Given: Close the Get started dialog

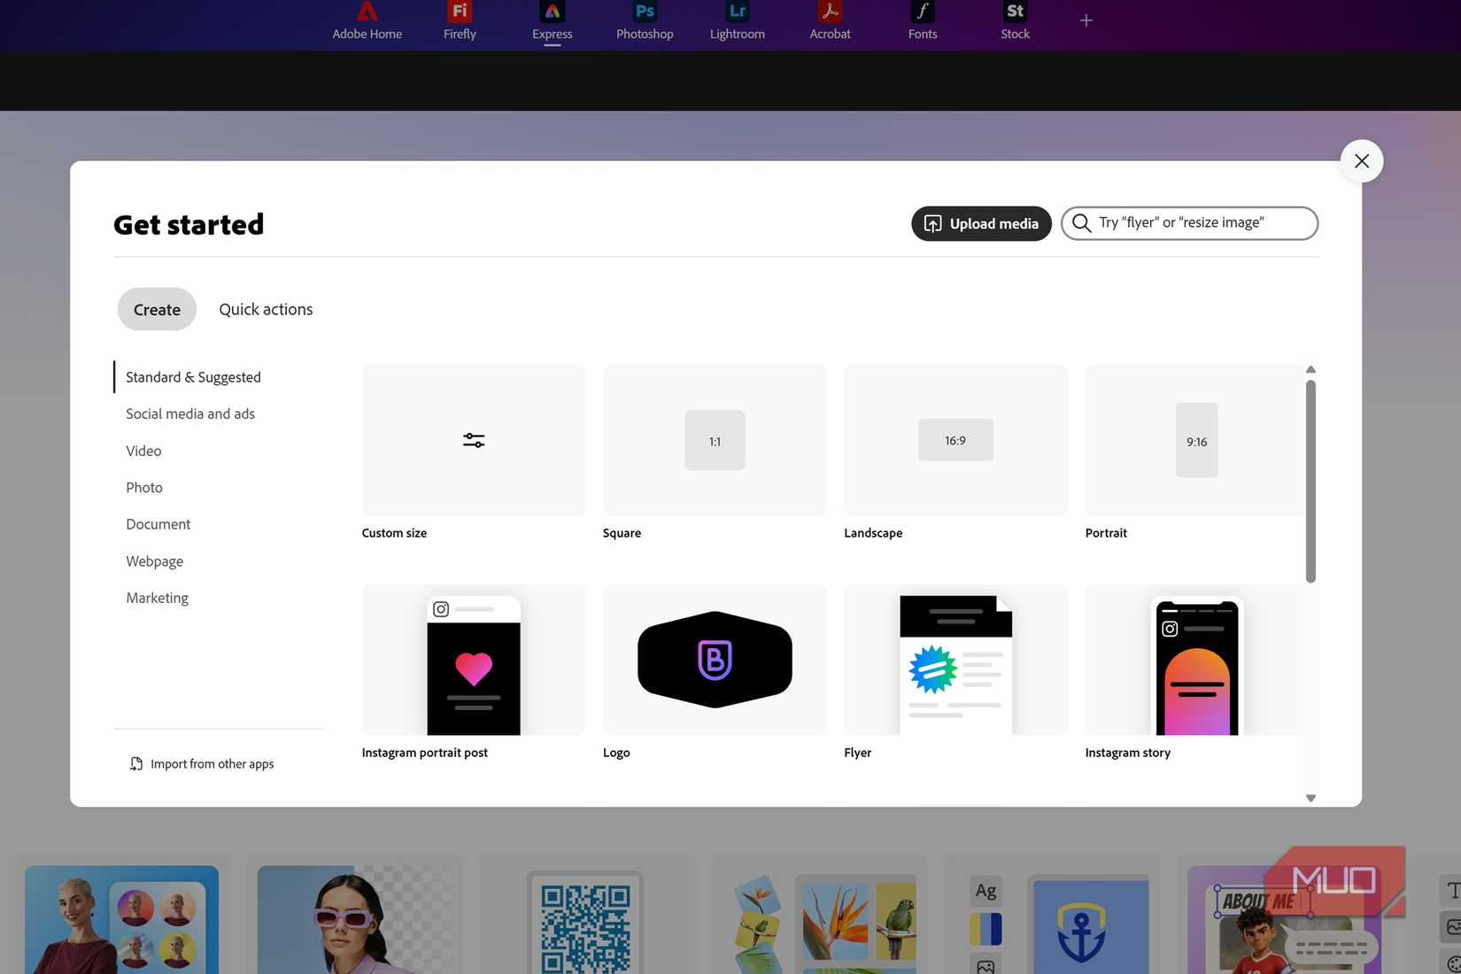Looking at the screenshot, I should click(1361, 161).
